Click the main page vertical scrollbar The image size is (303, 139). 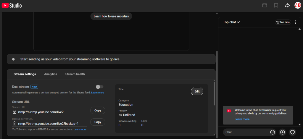pyautogui.click(x=217, y=95)
